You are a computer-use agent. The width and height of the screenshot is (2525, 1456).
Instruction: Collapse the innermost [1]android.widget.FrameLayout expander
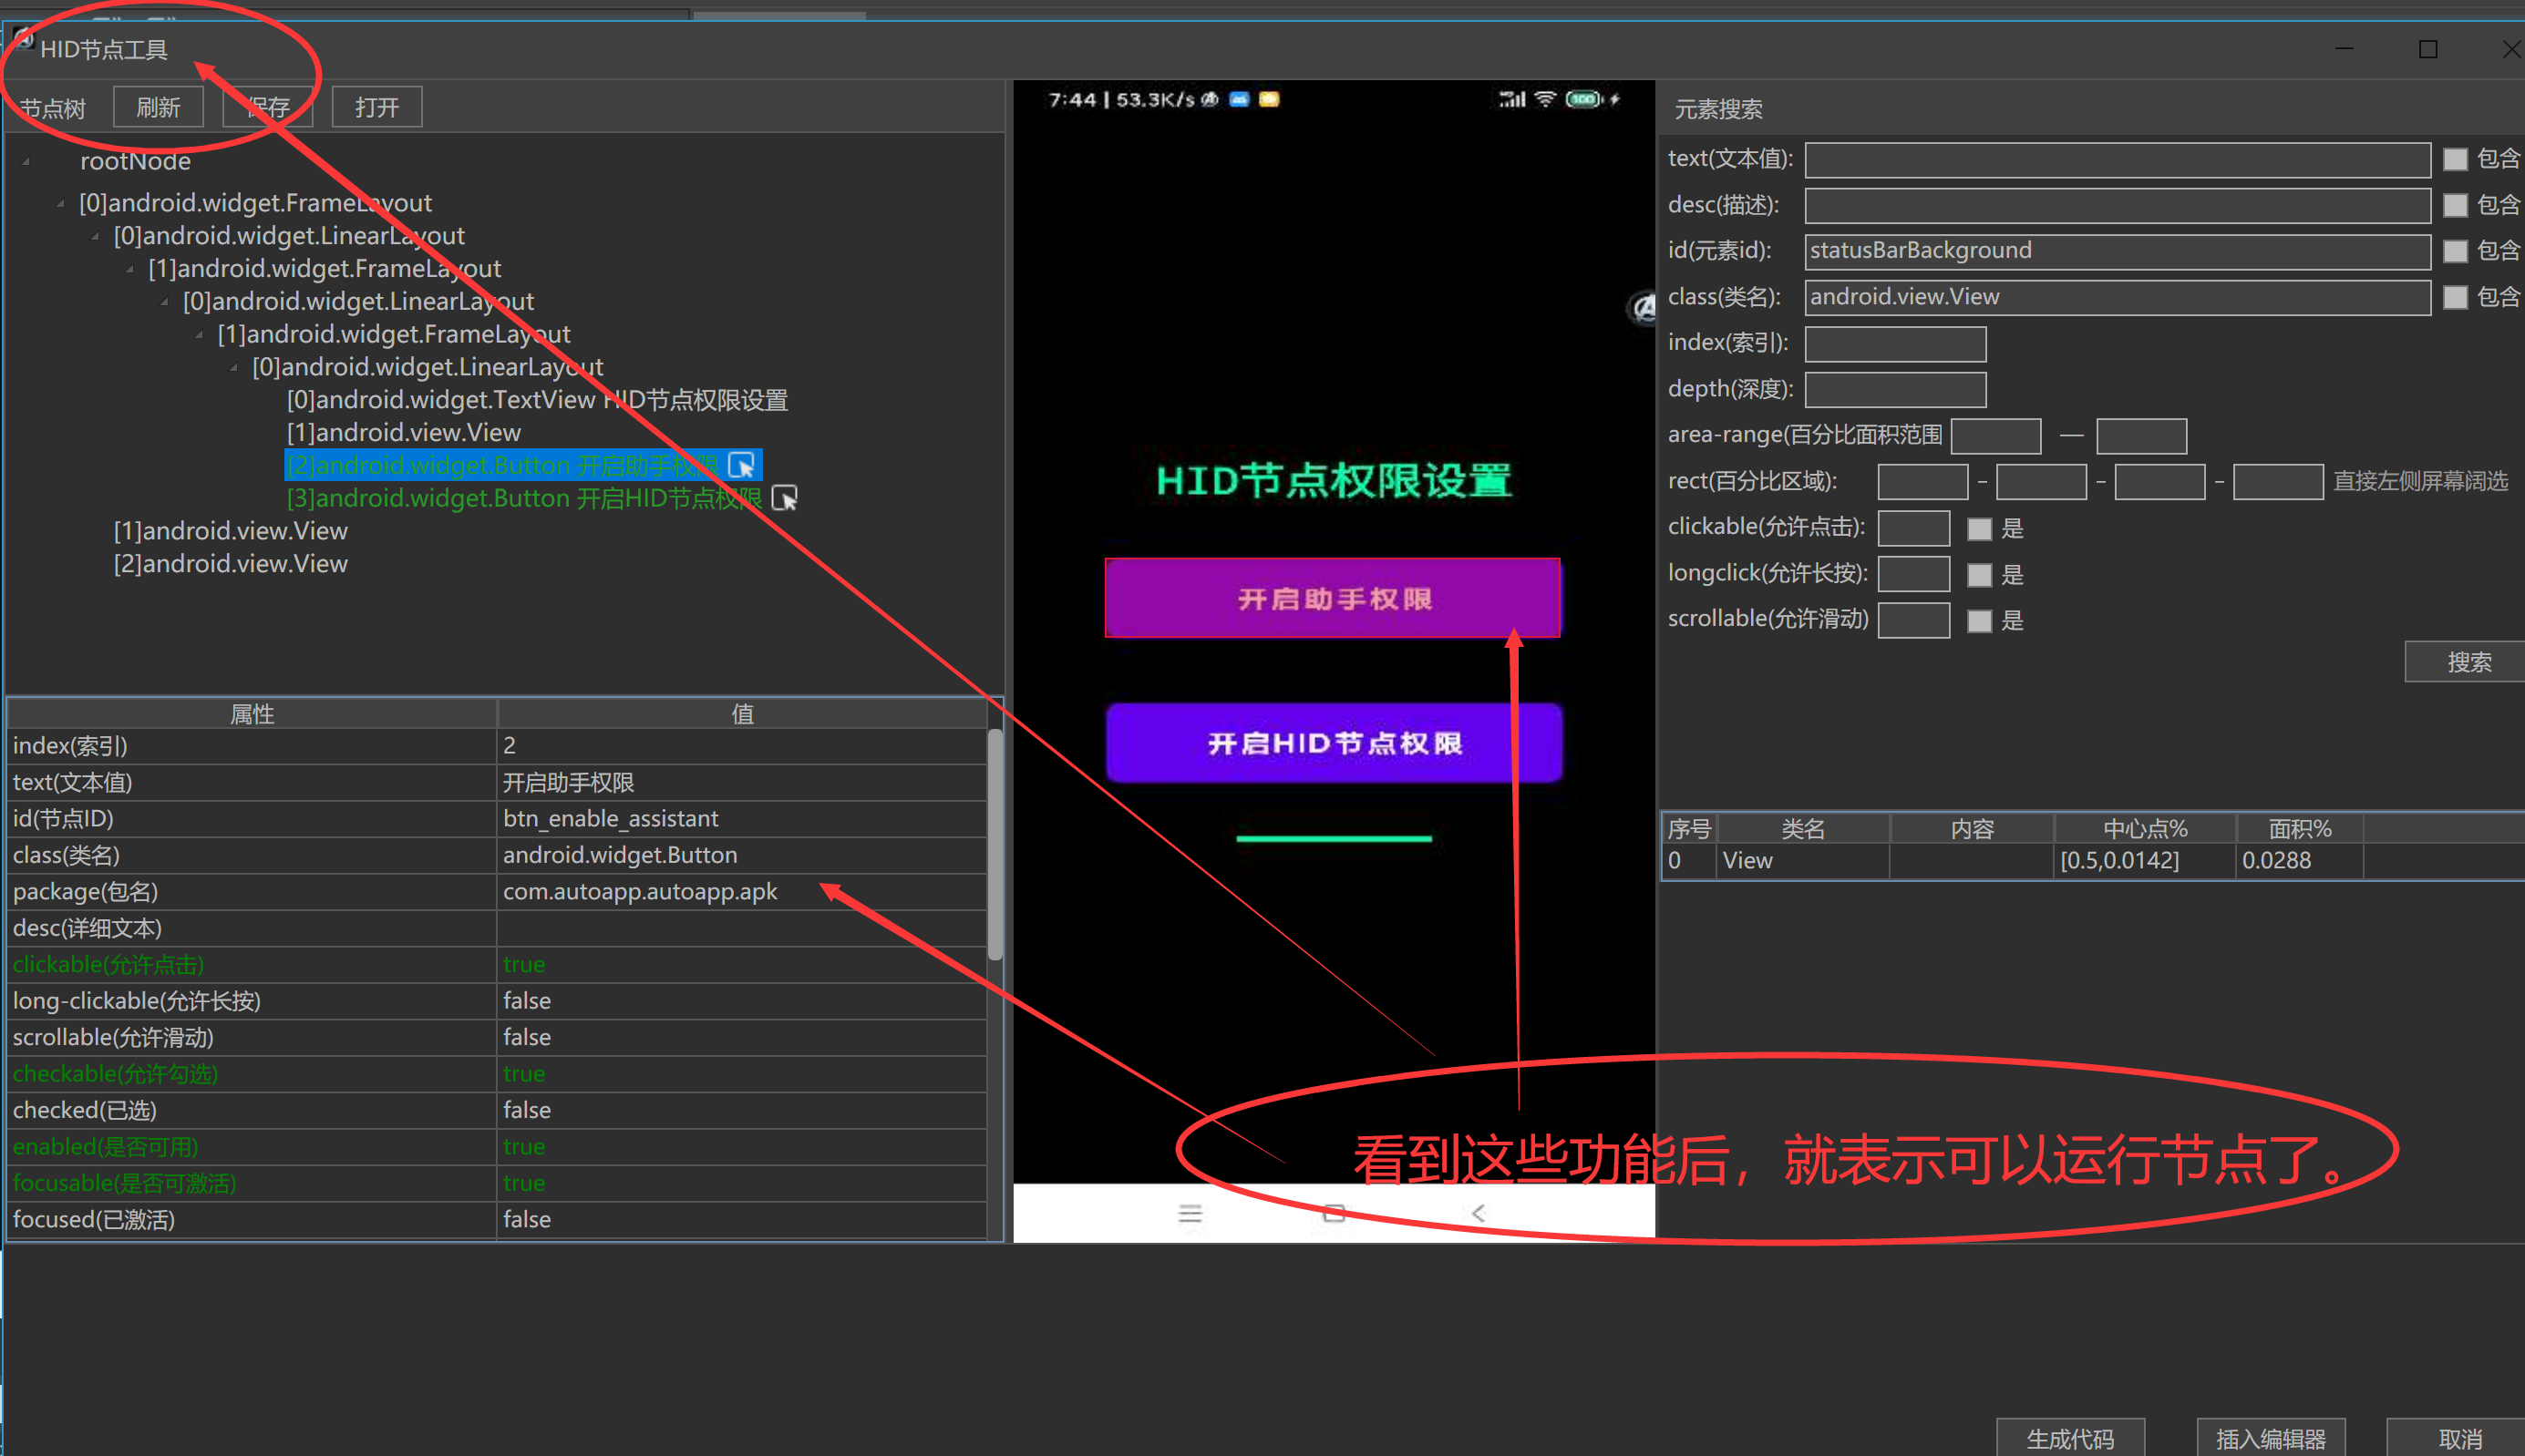pos(199,335)
